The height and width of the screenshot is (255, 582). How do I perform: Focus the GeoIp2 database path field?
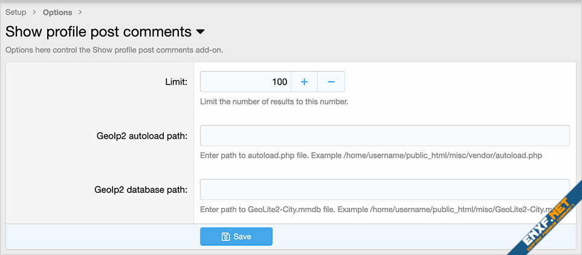(x=384, y=189)
